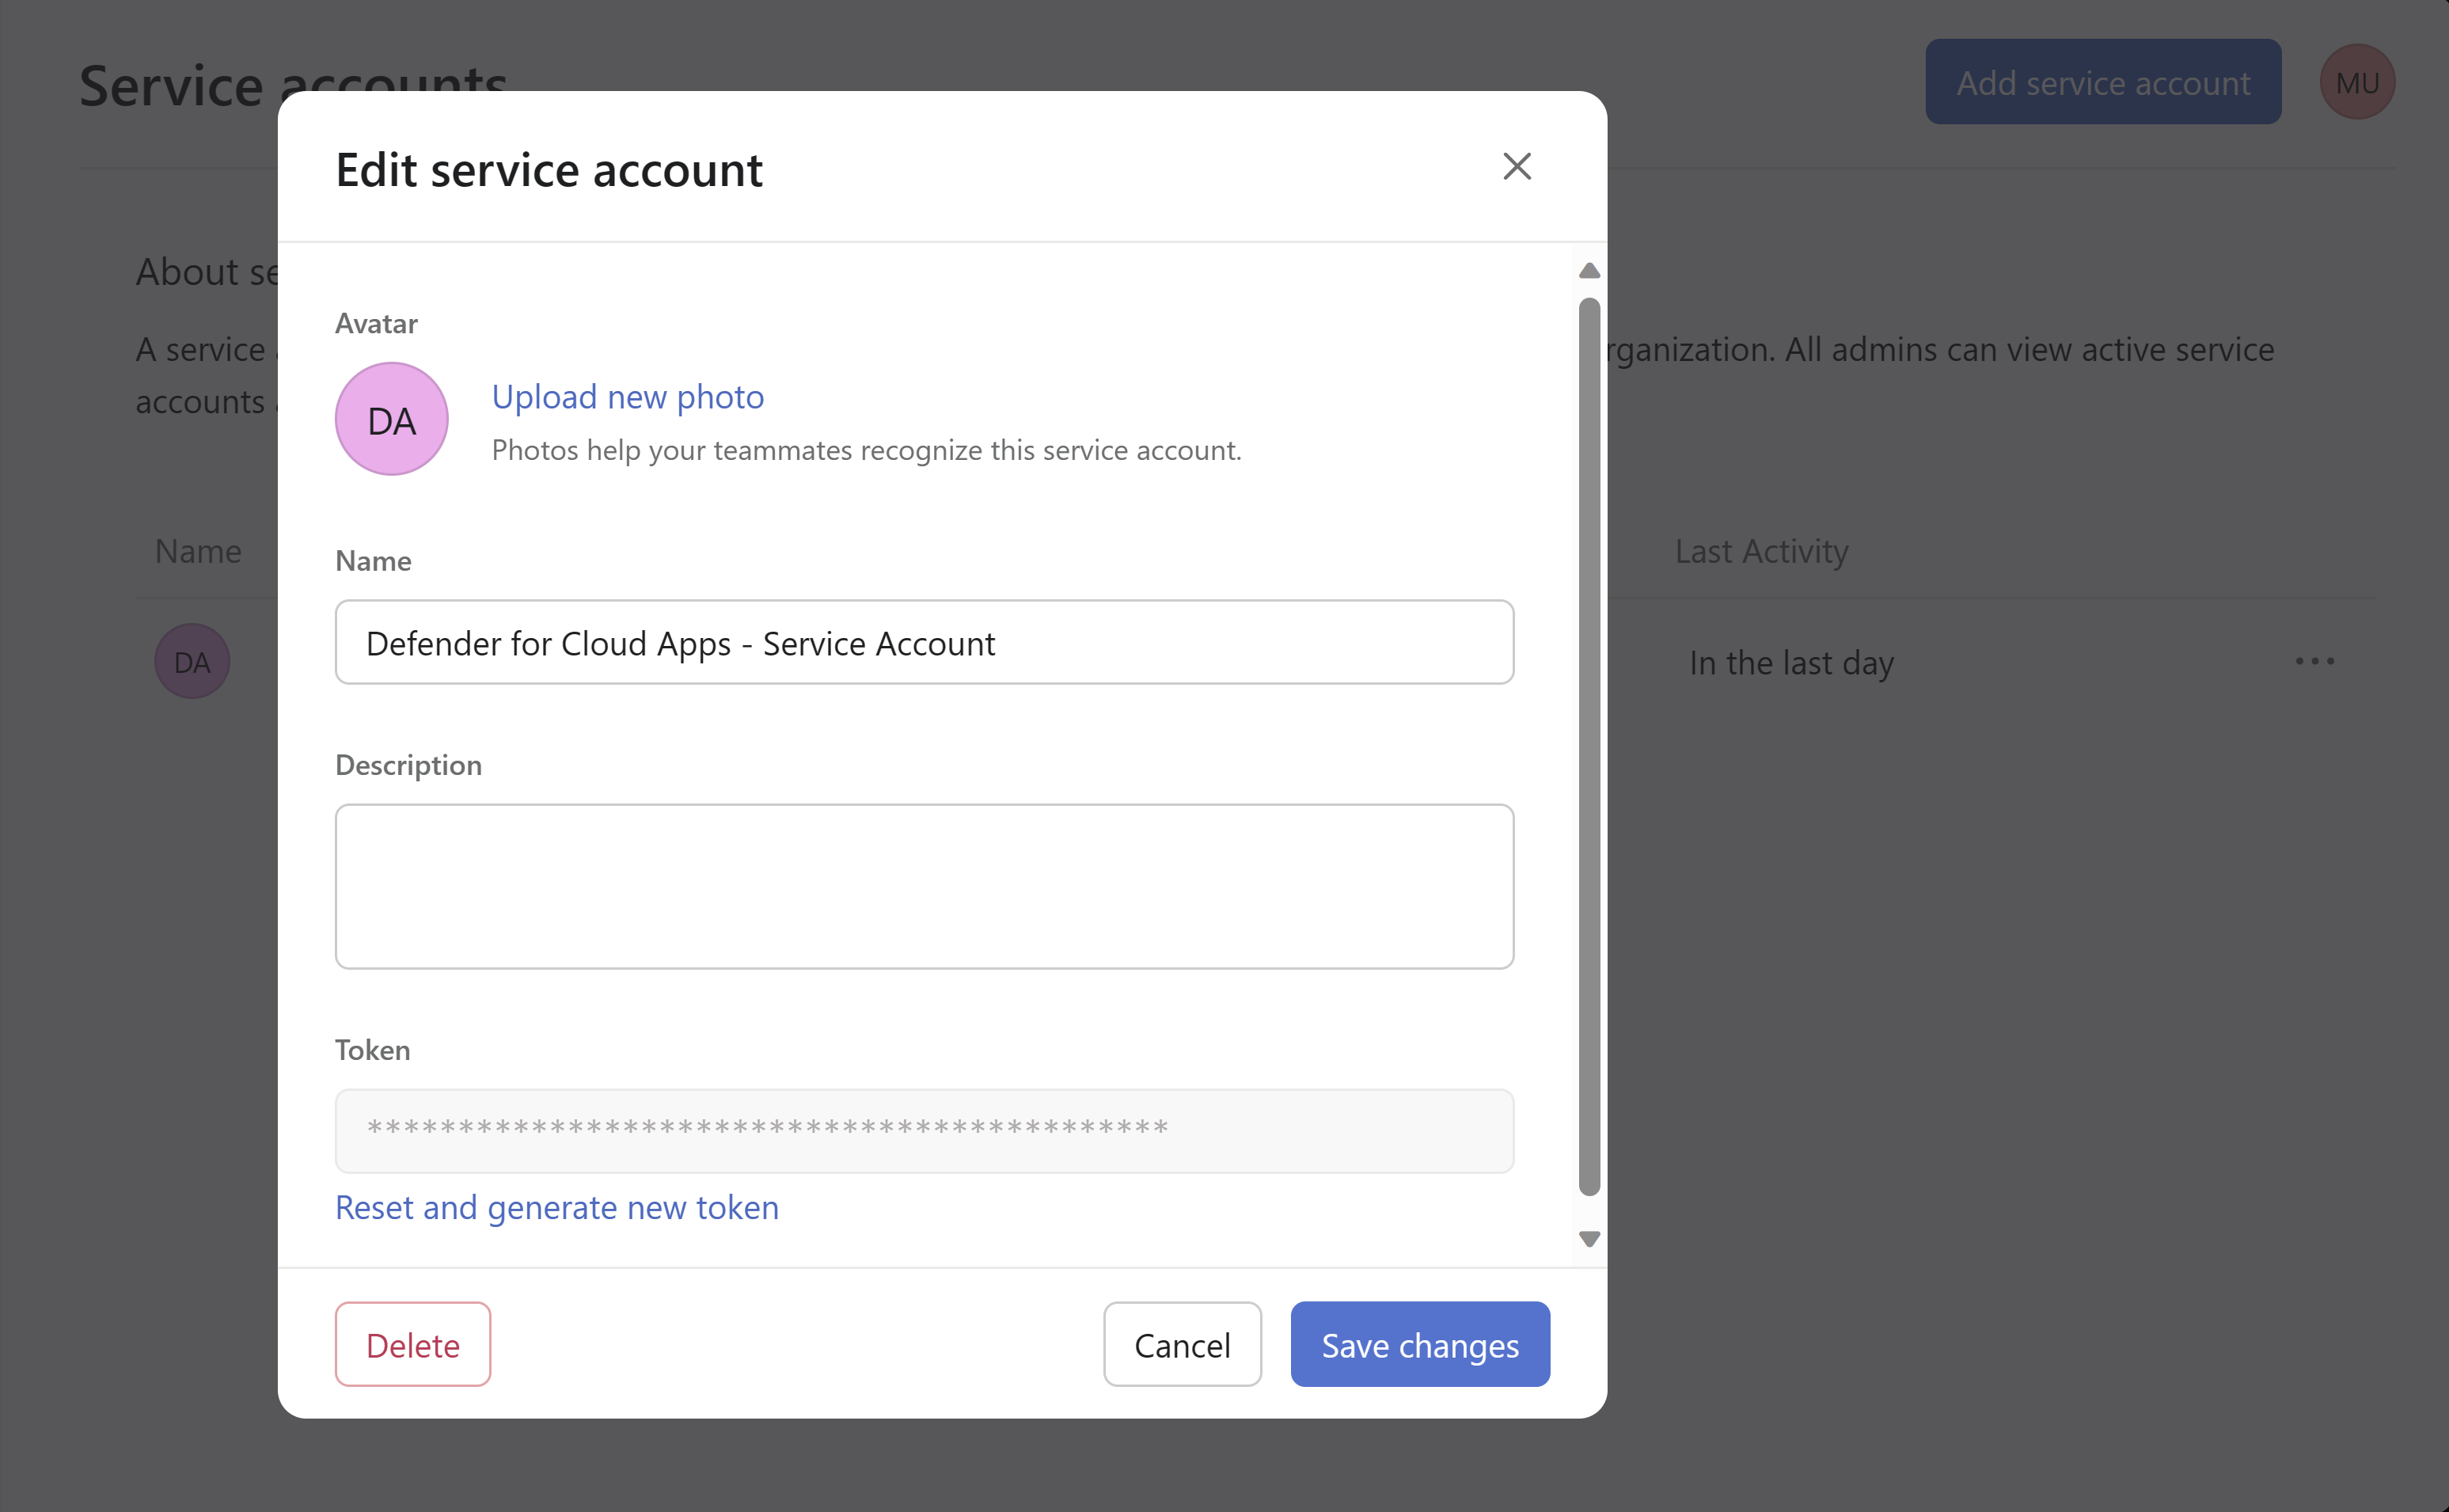Click the DA avatar icon in dialog
The height and width of the screenshot is (1512, 2449).
coord(392,418)
